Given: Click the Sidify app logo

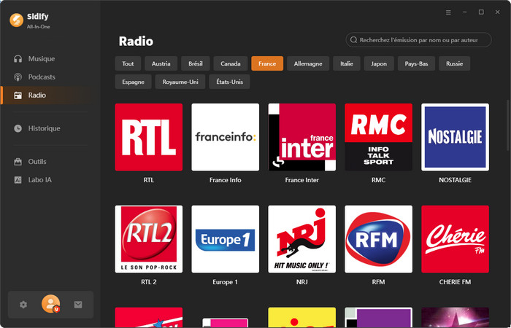Looking at the screenshot, I should (16, 20).
